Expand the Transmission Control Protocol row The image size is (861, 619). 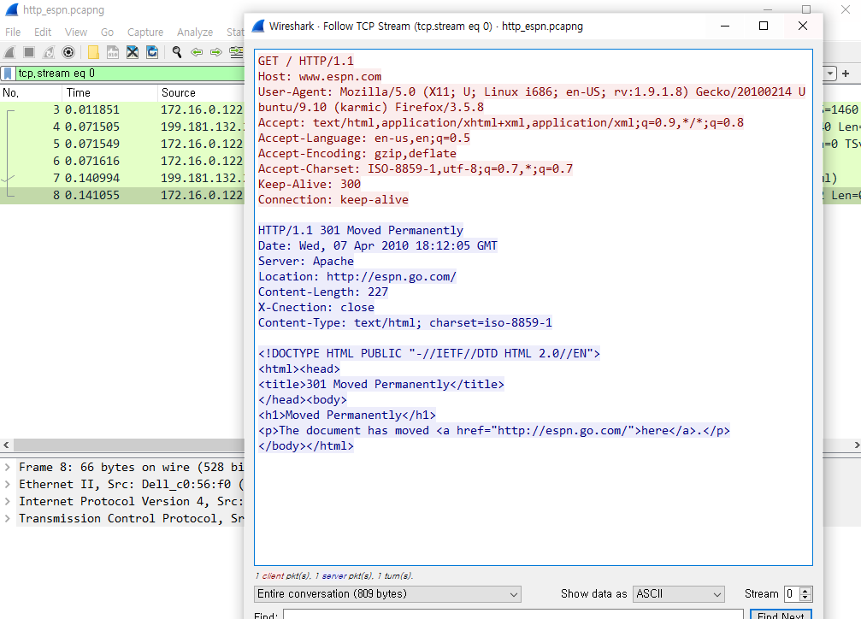7,518
